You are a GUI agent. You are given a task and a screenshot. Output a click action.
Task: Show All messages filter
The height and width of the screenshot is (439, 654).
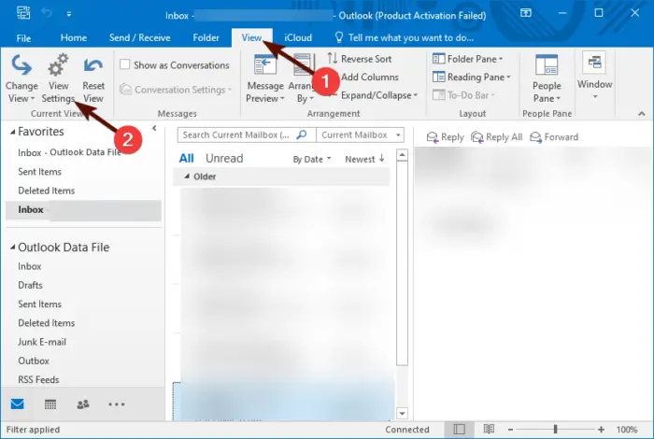coord(186,159)
